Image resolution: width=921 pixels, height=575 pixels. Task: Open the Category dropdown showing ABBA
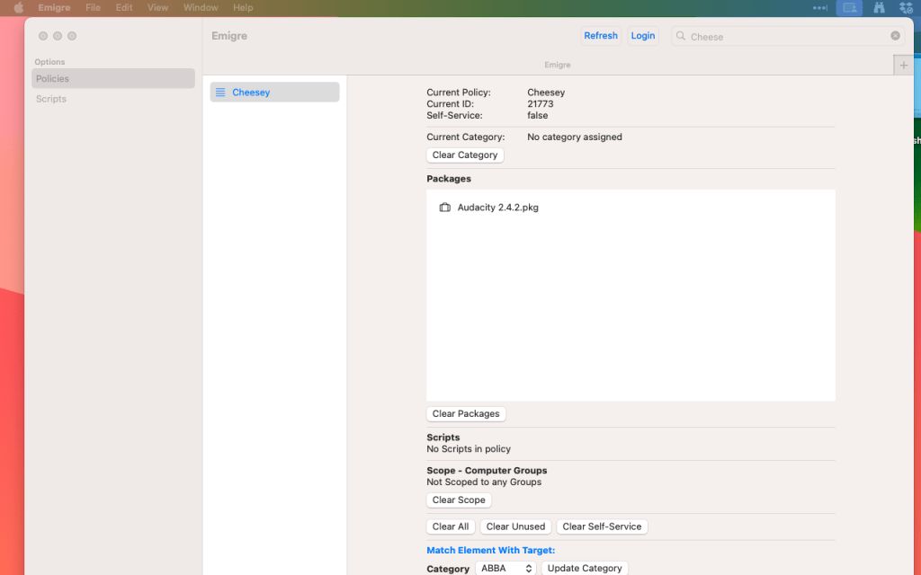tap(505, 568)
